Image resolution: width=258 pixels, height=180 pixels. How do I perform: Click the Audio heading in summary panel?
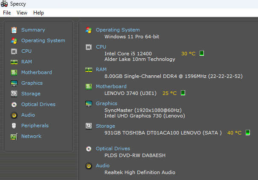tap(103, 166)
